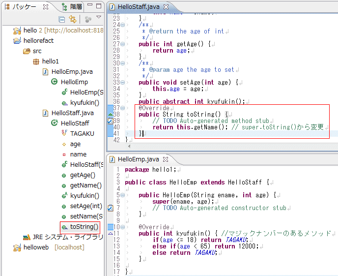Click the HelloEmp class icon
Viewport: 338px width, 276px height.
55,82
